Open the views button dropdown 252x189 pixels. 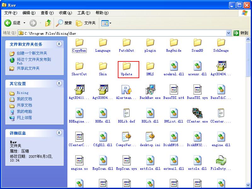111,23
